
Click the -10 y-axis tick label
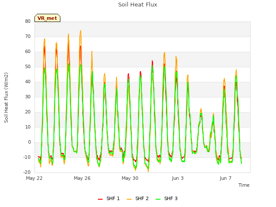point(27,157)
